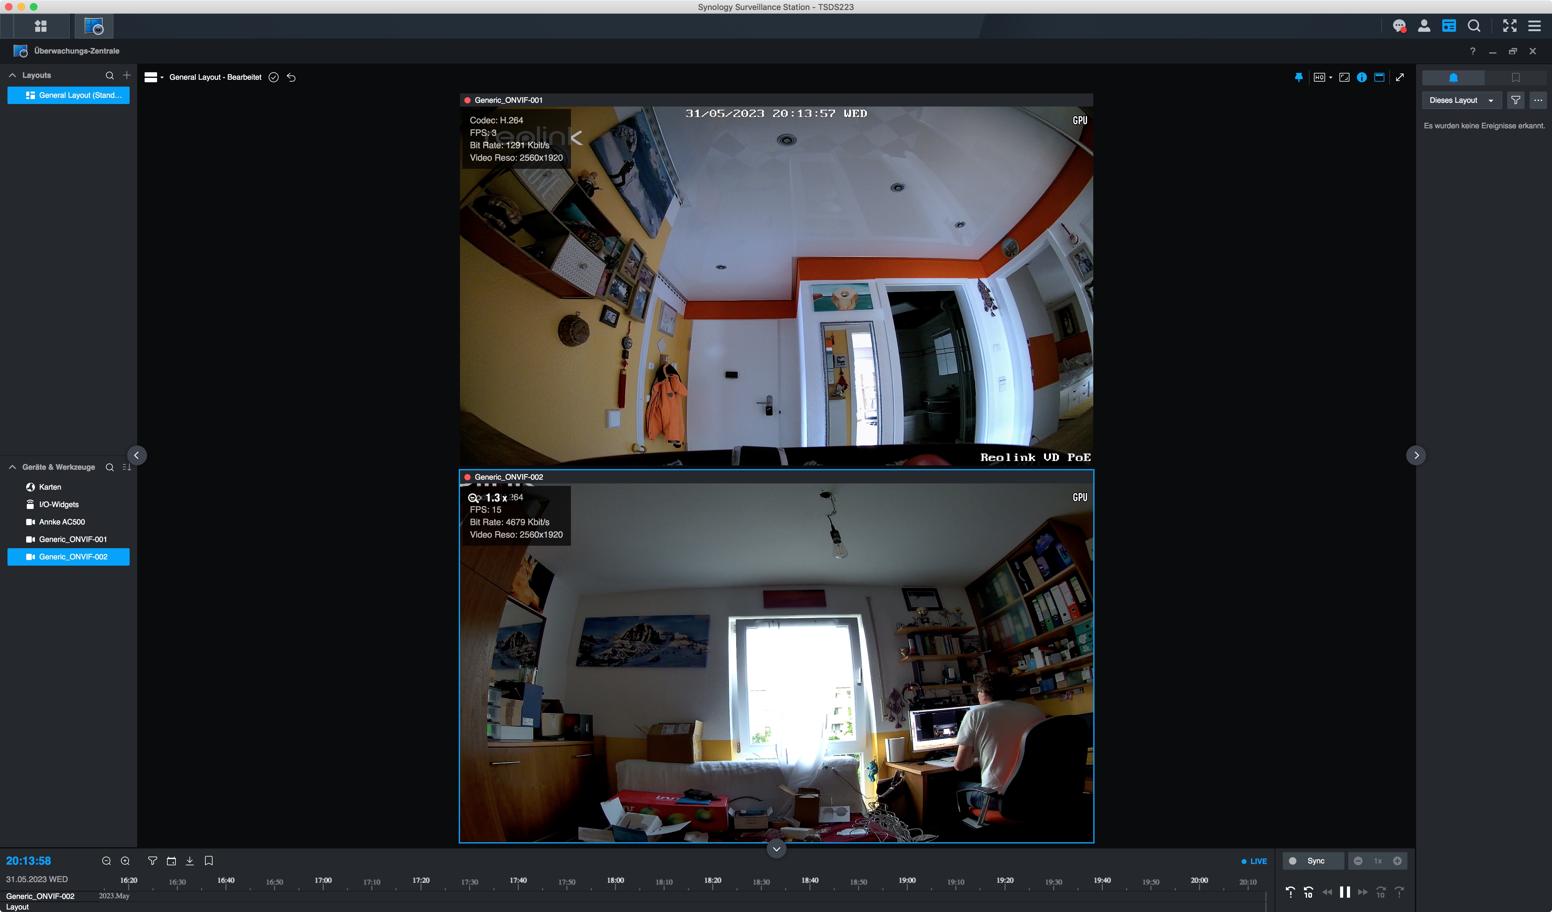This screenshot has width=1552, height=912.
Task: Switch to the bookmarks tab
Action: point(1515,78)
